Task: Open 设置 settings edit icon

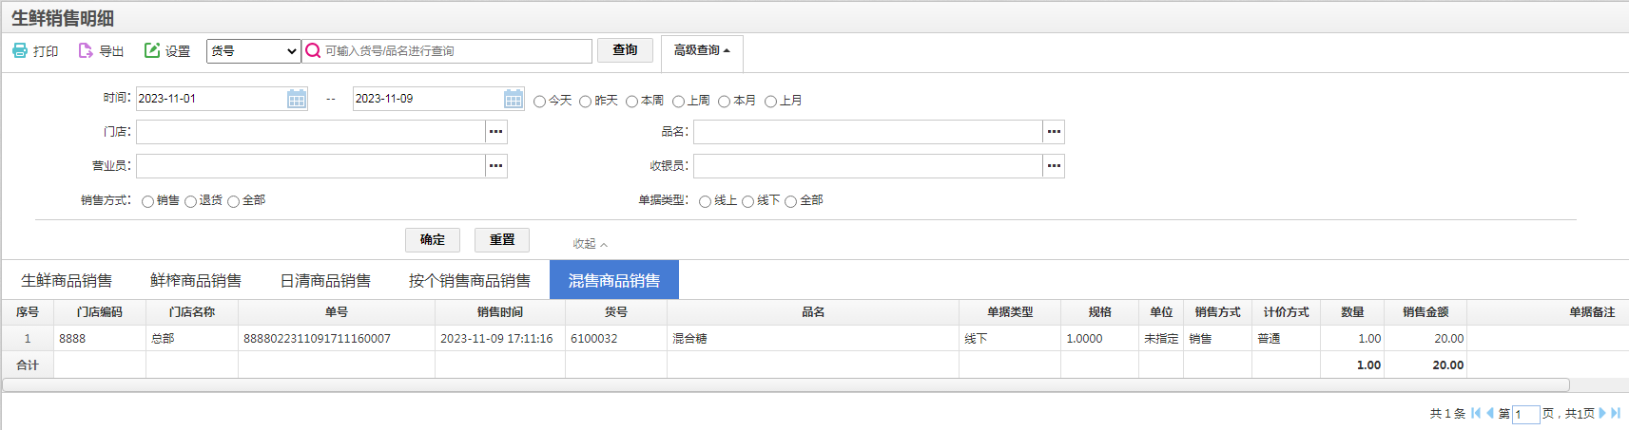Action: pos(152,50)
